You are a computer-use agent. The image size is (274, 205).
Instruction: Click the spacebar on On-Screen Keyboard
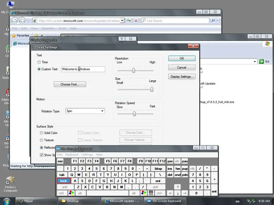(x=108, y=193)
